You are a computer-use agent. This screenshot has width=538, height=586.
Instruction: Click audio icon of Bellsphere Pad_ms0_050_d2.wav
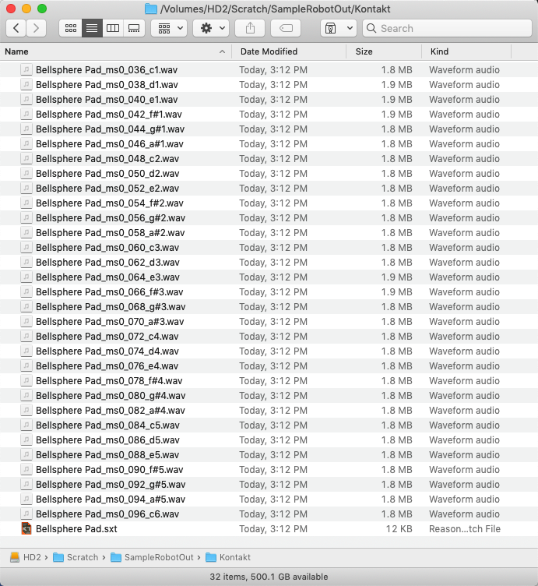pos(26,174)
